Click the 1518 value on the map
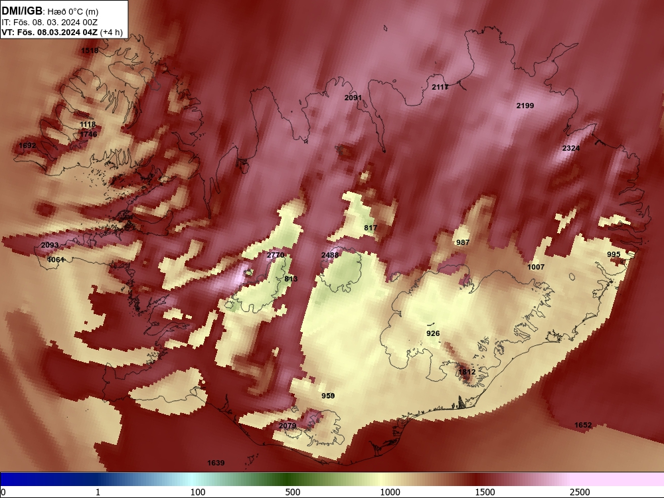This screenshot has height=498, width=664. point(90,50)
